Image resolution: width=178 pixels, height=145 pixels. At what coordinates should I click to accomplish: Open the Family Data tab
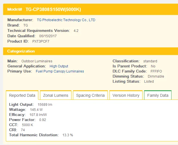point(158,95)
